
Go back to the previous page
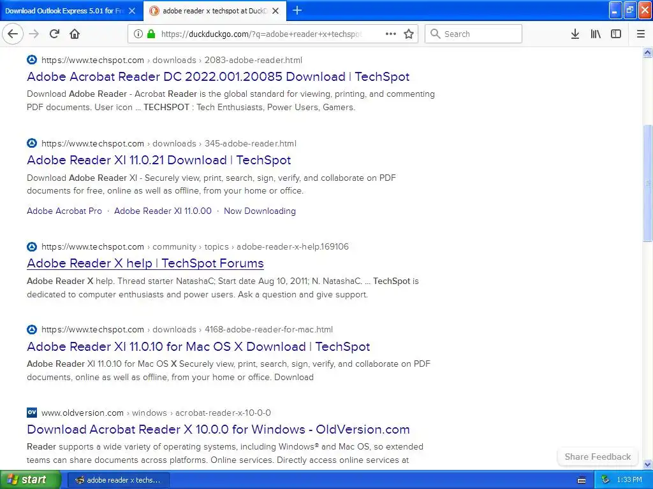click(13, 34)
